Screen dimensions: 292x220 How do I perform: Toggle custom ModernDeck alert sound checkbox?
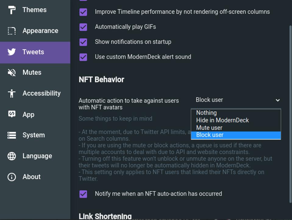(x=83, y=57)
